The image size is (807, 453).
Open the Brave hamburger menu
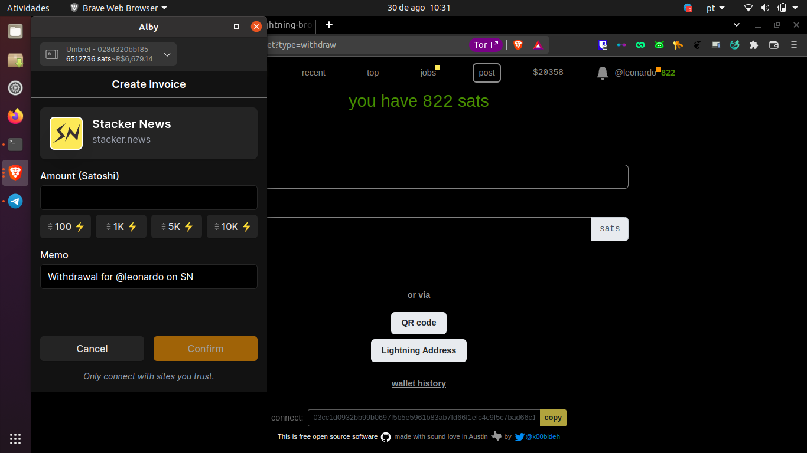tap(793, 44)
